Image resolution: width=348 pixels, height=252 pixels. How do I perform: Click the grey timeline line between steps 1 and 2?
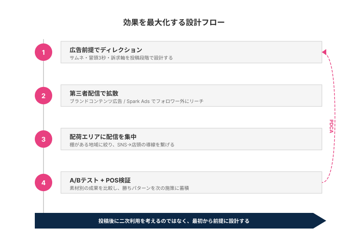tap(43, 74)
